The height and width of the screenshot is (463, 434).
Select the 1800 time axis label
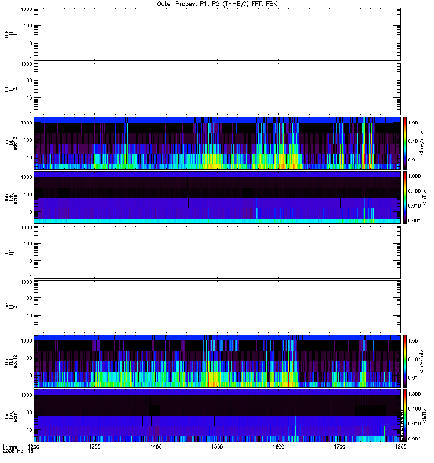400,446
